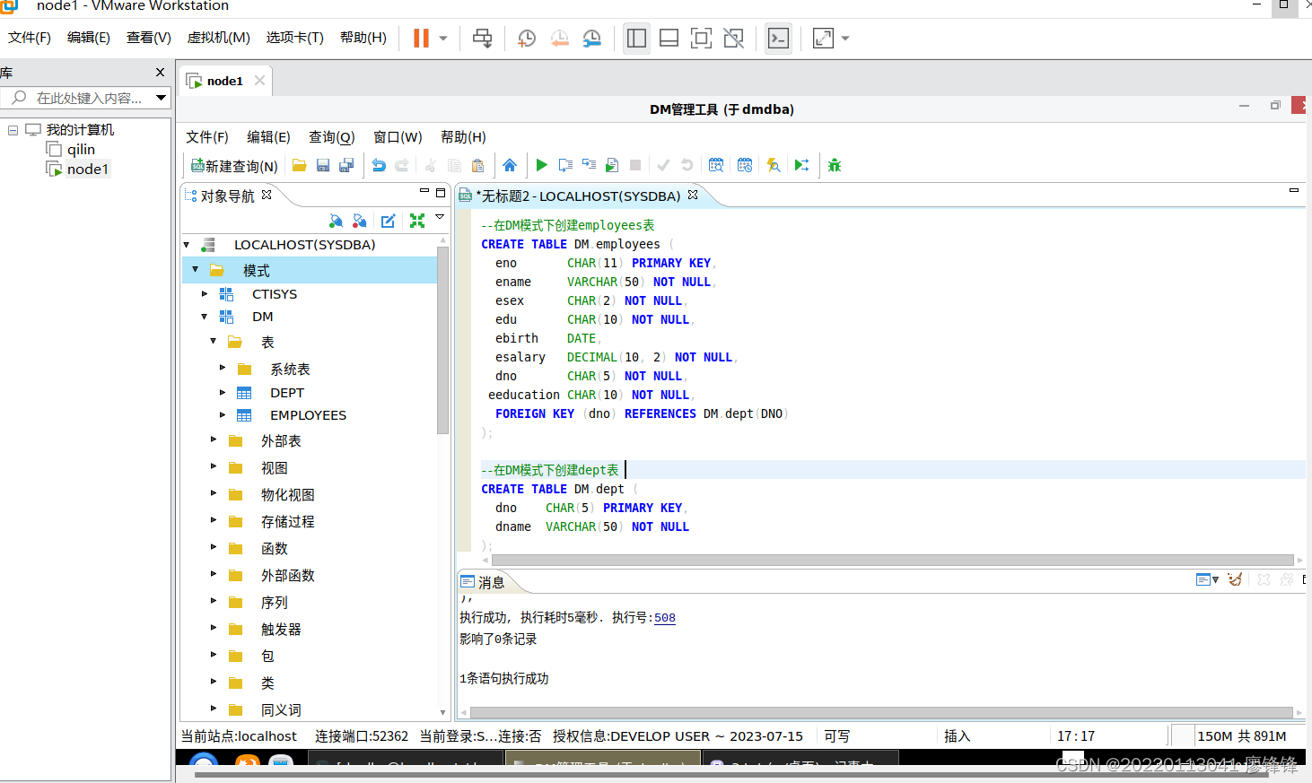Click the clear messages broom icon

[x=1235, y=579]
